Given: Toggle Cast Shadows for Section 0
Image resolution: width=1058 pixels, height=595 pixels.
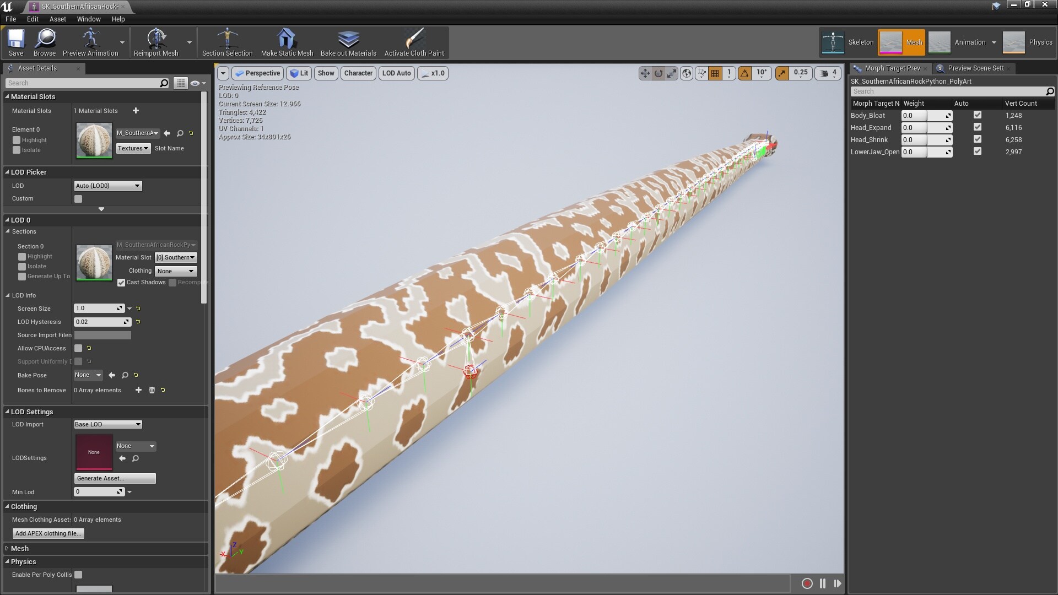Looking at the screenshot, I should (122, 283).
